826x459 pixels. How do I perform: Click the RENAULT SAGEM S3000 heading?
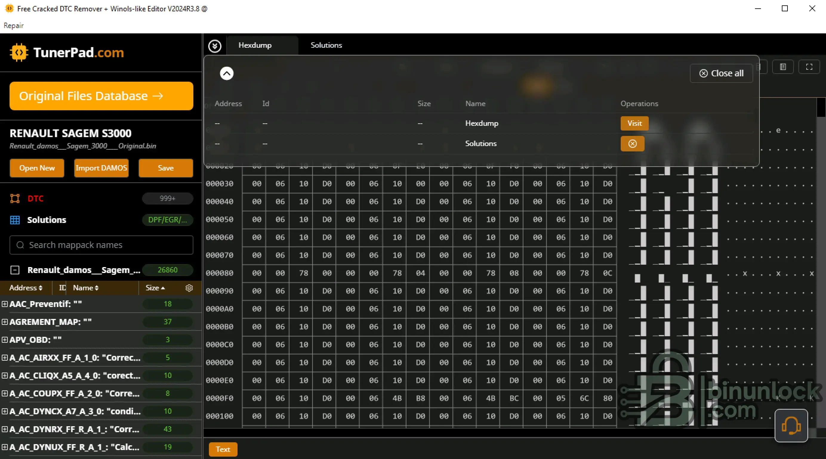pyautogui.click(x=70, y=133)
